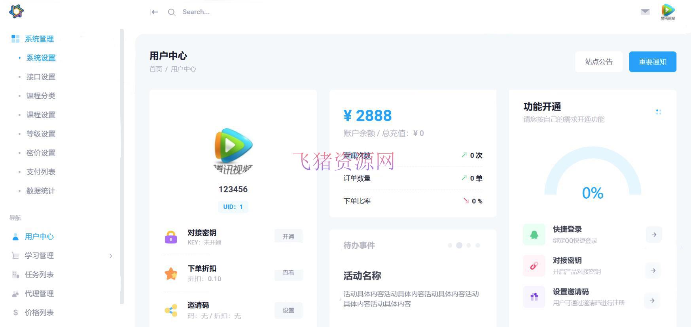Go to 用户中心 in navigation
691x327 pixels.
click(39, 237)
